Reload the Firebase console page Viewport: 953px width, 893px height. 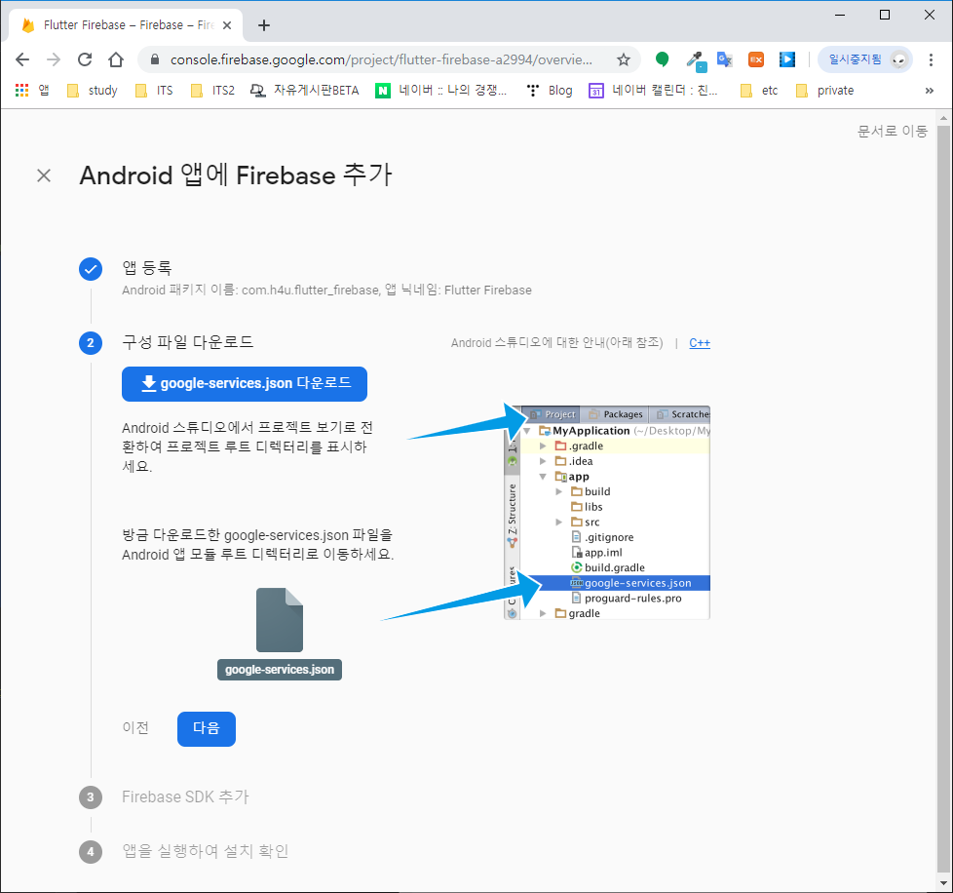click(x=85, y=59)
